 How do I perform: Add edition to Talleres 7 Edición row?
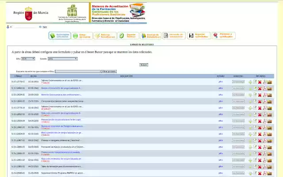pos(250,82)
